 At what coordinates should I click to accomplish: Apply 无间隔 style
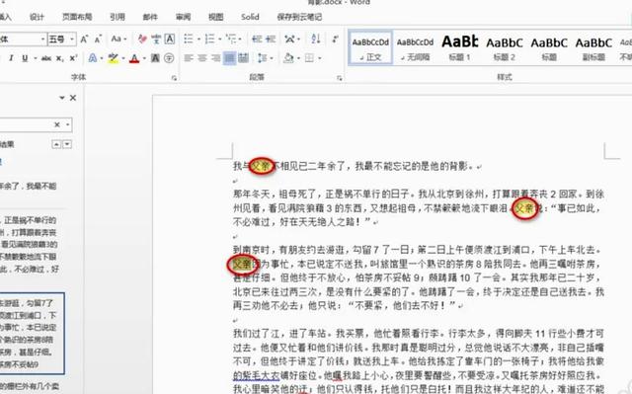coord(415,47)
